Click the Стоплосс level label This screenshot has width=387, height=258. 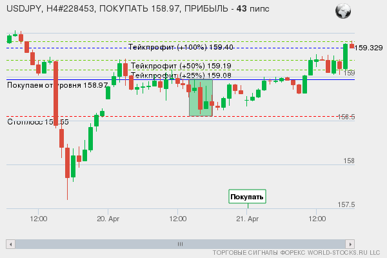37,121
